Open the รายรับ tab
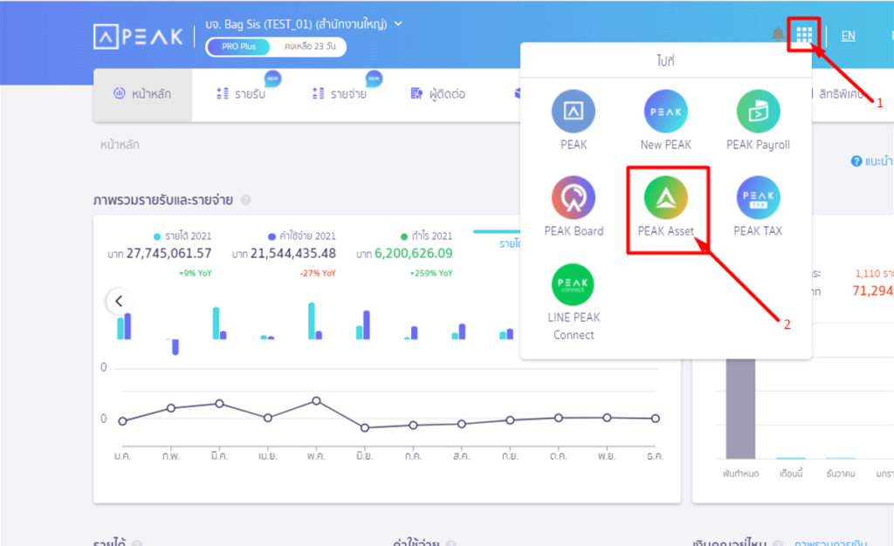894x546 pixels. pos(241,94)
